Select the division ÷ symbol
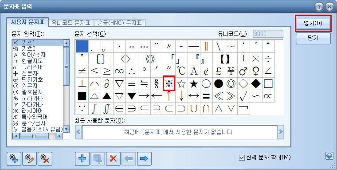The image size is (337, 170). pyautogui.click(x=268, y=59)
